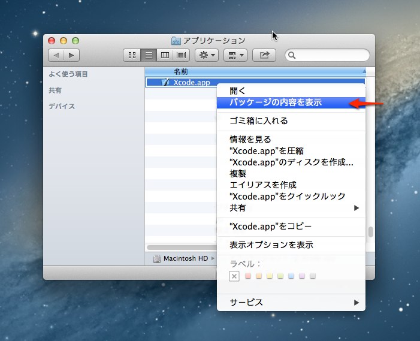Expand the サービス submenu
The width and height of the screenshot is (420, 341).
click(x=291, y=303)
